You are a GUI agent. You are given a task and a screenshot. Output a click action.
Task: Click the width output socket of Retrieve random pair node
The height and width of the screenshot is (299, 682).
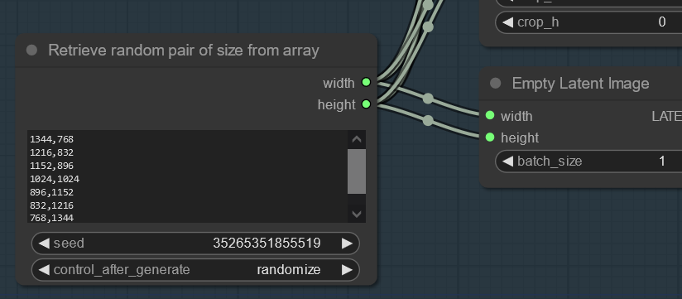(366, 82)
